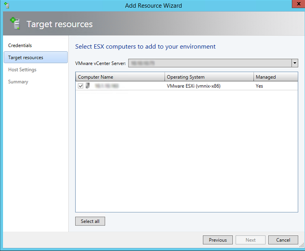Click the Yes value in the Managed column
Screen dimensions: 305x251
[x=259, y=86]
